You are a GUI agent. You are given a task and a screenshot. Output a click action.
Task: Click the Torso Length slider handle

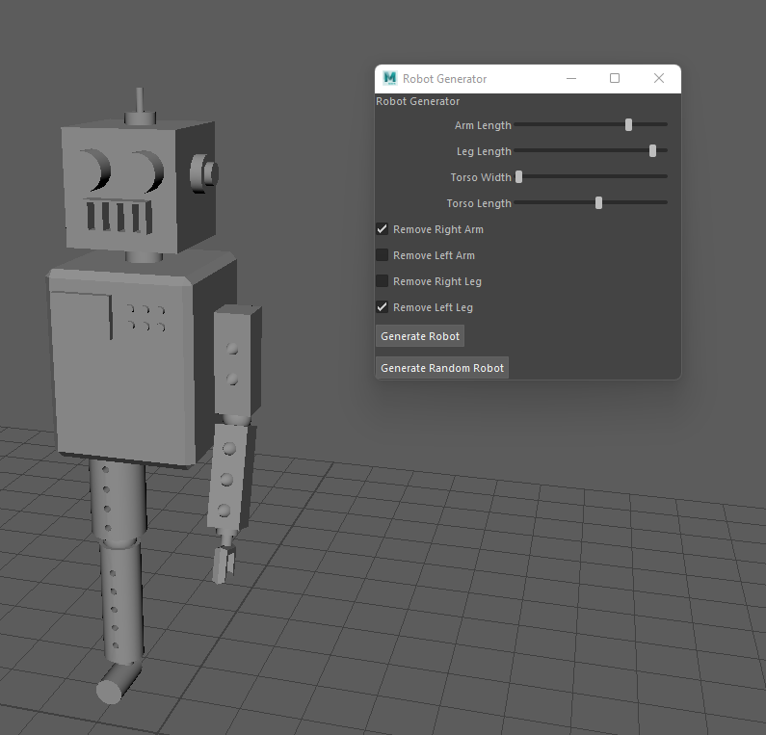pos(599,202)
